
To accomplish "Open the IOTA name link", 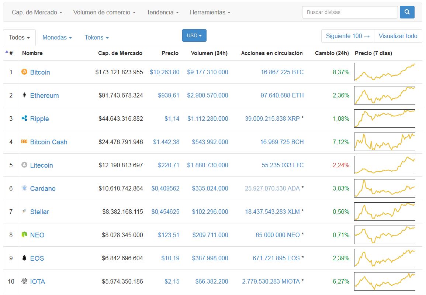I will 38,281.
